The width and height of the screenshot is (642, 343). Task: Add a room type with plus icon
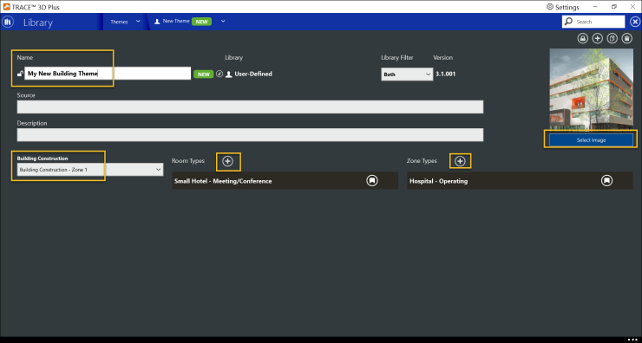227,161
